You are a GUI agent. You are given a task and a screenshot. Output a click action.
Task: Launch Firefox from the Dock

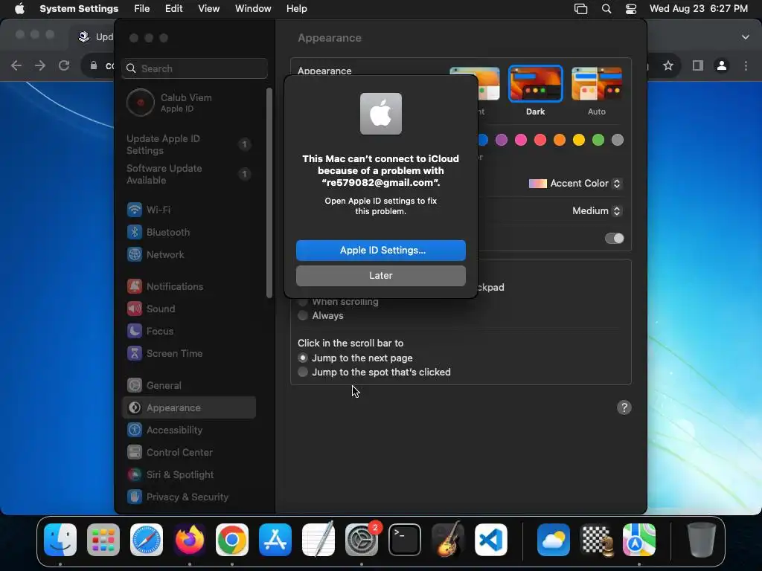tap(190, 540)
